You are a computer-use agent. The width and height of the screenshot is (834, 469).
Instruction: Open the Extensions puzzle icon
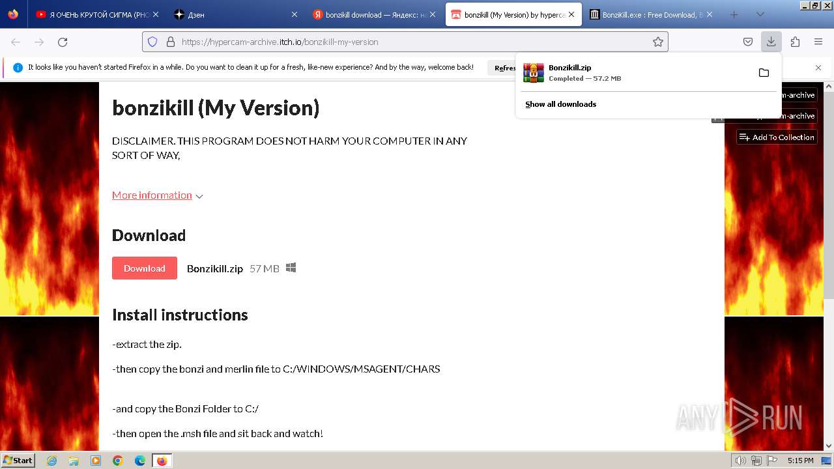[795, 42]
